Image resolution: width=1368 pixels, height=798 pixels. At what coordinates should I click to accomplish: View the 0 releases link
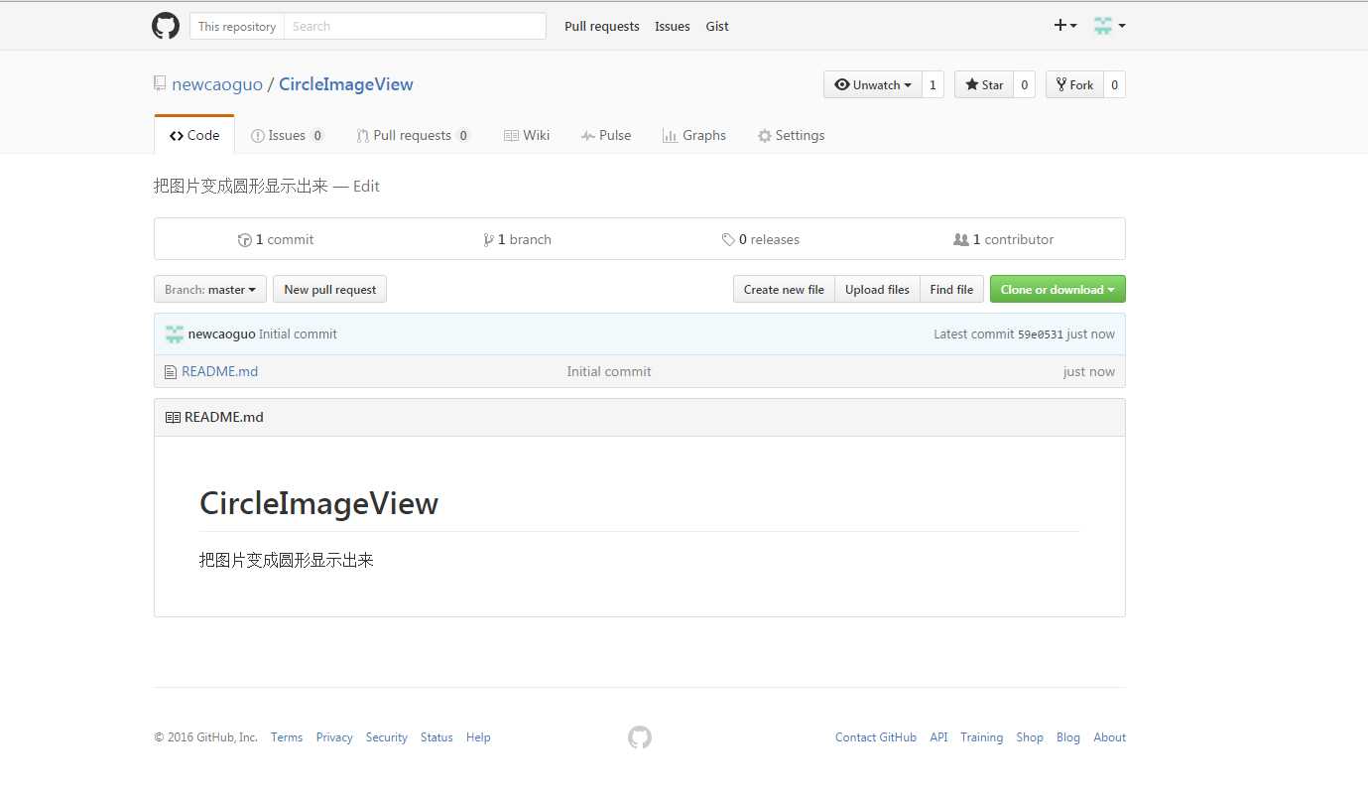[761, 239]
